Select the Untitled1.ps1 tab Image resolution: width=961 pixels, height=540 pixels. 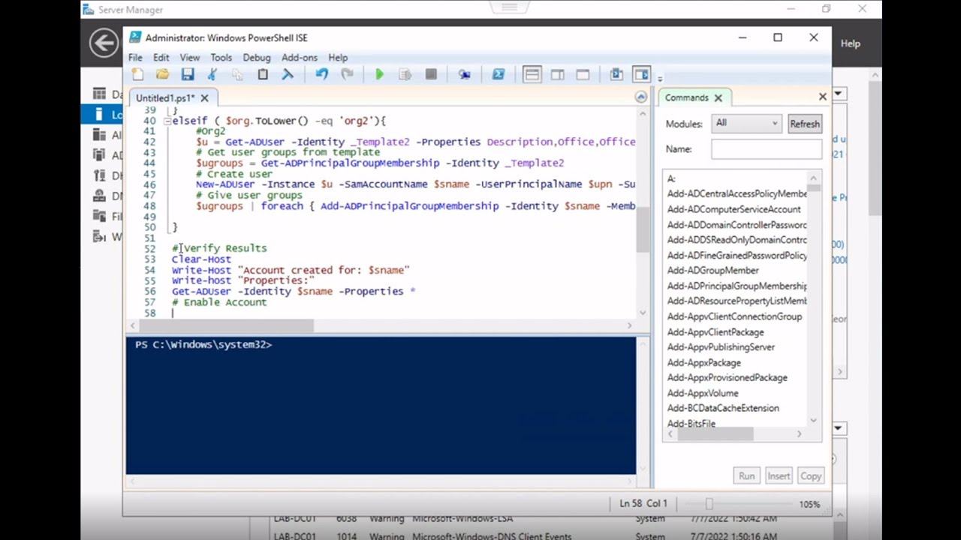pyautogui.click(x=165, y=98)
